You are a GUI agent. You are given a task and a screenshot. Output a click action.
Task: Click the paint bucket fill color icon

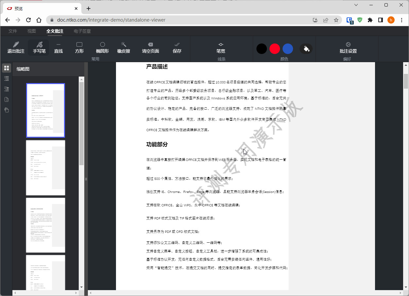306,49
